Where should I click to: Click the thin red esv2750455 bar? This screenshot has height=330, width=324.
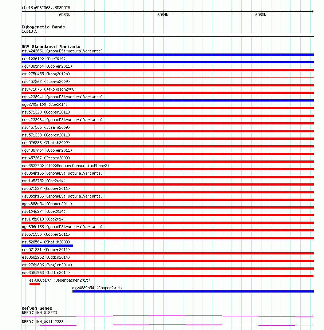(x=167, y=77)
